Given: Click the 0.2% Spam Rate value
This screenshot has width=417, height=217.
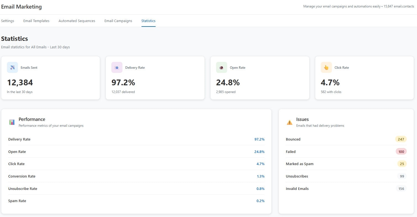Looking at the screenshot, I should 260,201.
